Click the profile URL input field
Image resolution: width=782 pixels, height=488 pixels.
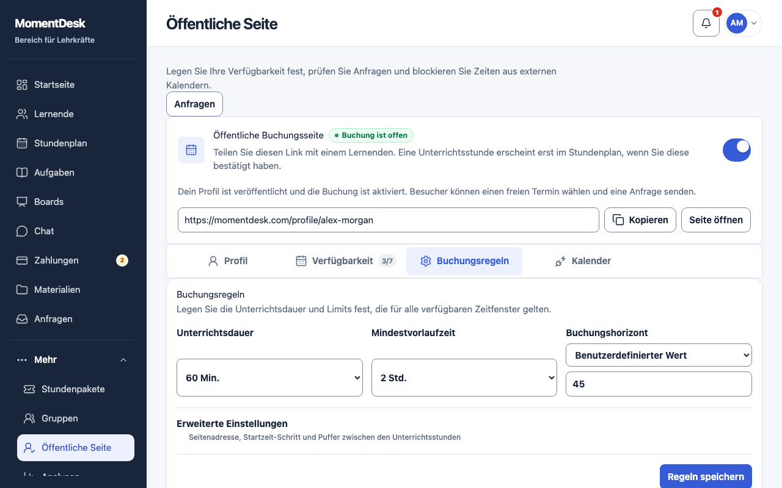[389, 220]
